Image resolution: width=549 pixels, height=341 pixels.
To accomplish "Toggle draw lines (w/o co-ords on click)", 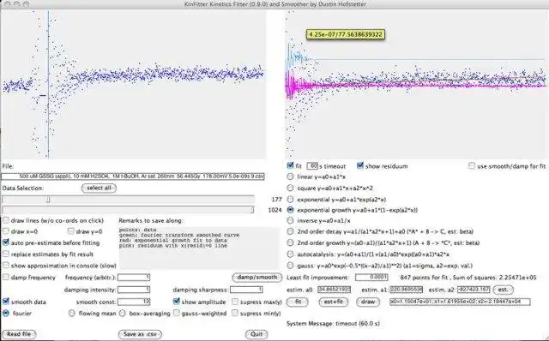I will click(x=6, y=220).
